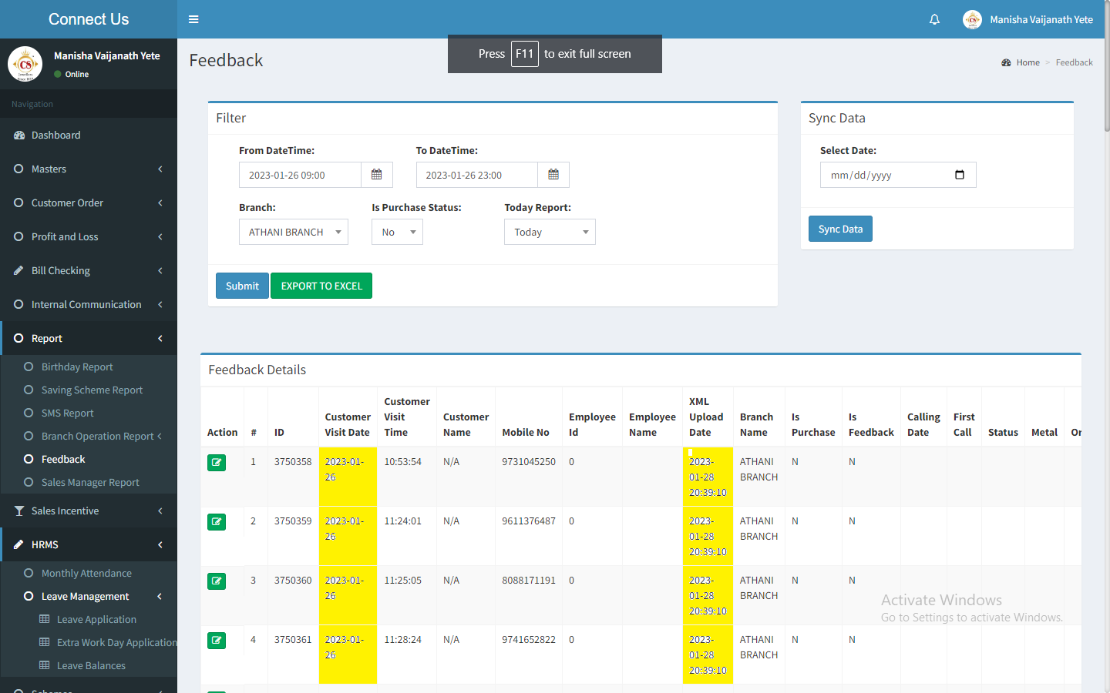Submit the feedback filter
This screenshot has width=1110, height=693.
(x=242, y=286)
